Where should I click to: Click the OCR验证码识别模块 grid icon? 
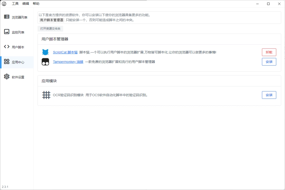point(46,95)
